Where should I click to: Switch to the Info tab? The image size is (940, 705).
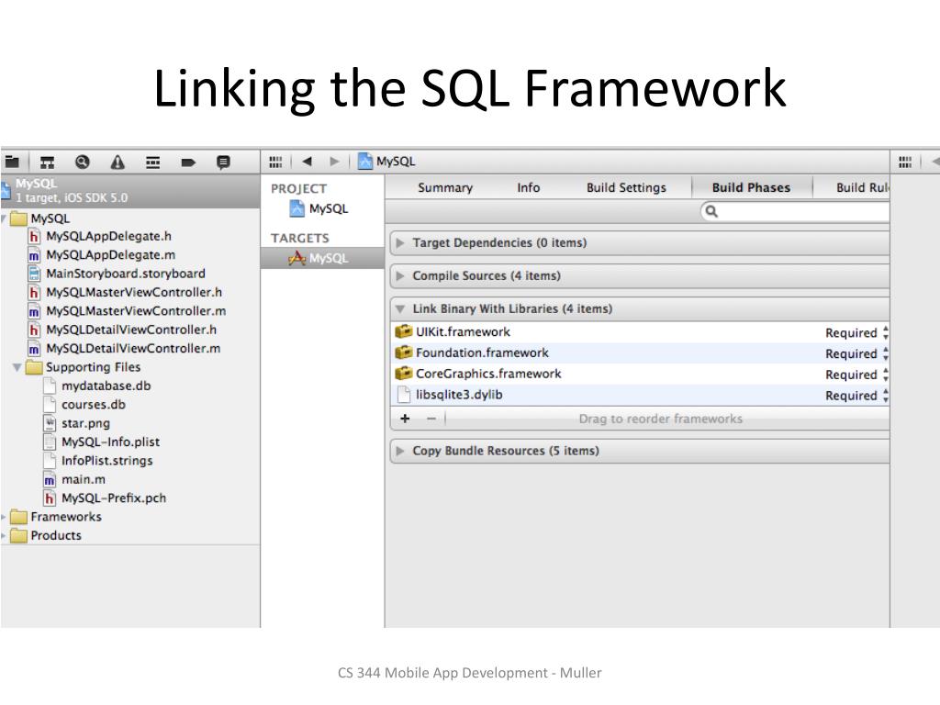coord(528,187)
